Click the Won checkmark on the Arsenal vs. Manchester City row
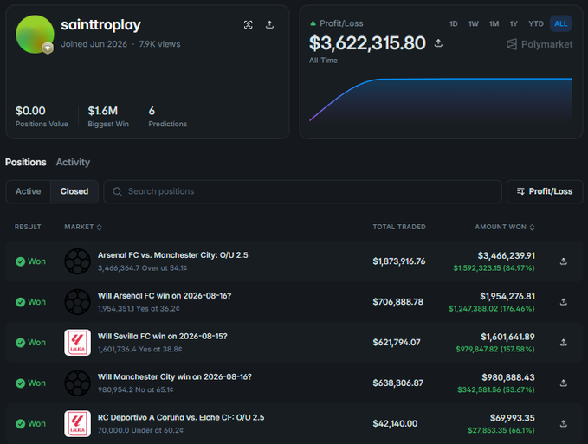 tap(21, 261)
